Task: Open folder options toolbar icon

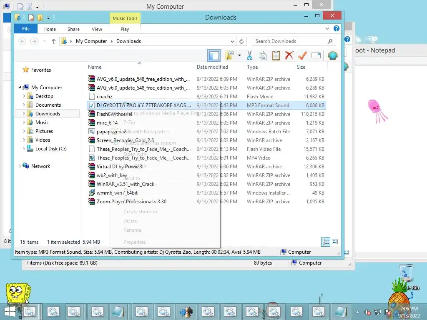Action: tap(229, 55)
